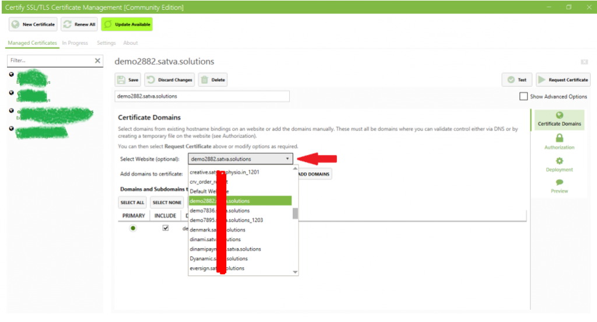This screenshot has width=597, height=322.
Task: Click the New Certificate icon
Action: coord(15,24)
